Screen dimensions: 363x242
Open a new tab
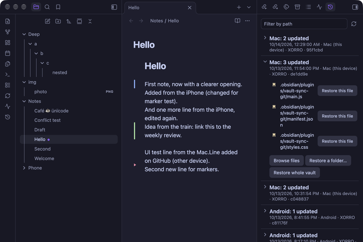[x=239, y=7]
